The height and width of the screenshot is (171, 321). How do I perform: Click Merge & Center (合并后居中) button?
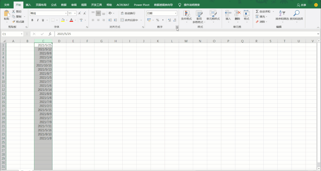coord(129,20)
